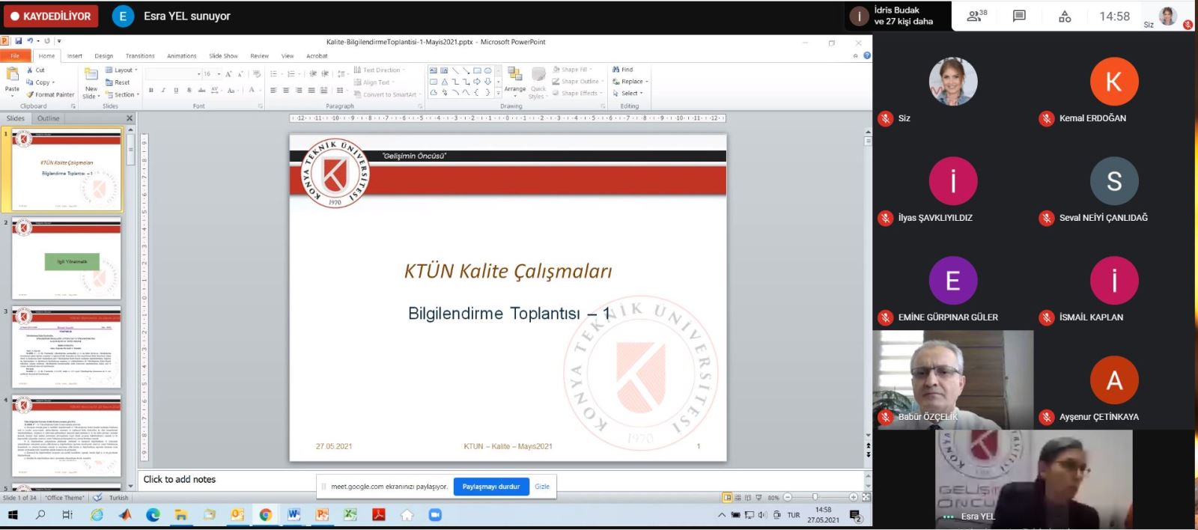Click the Find binoculars icon
The height and width of the screenshot is (530, 1198).
tap(616, 70)
